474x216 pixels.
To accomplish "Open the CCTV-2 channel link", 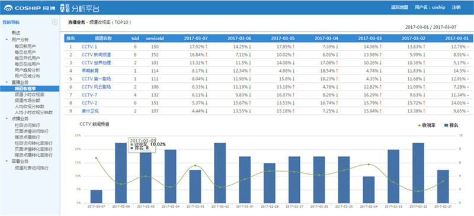I will (x=89, y=103).
